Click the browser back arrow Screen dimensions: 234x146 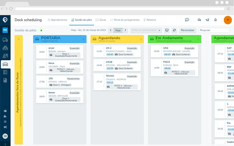2,9
